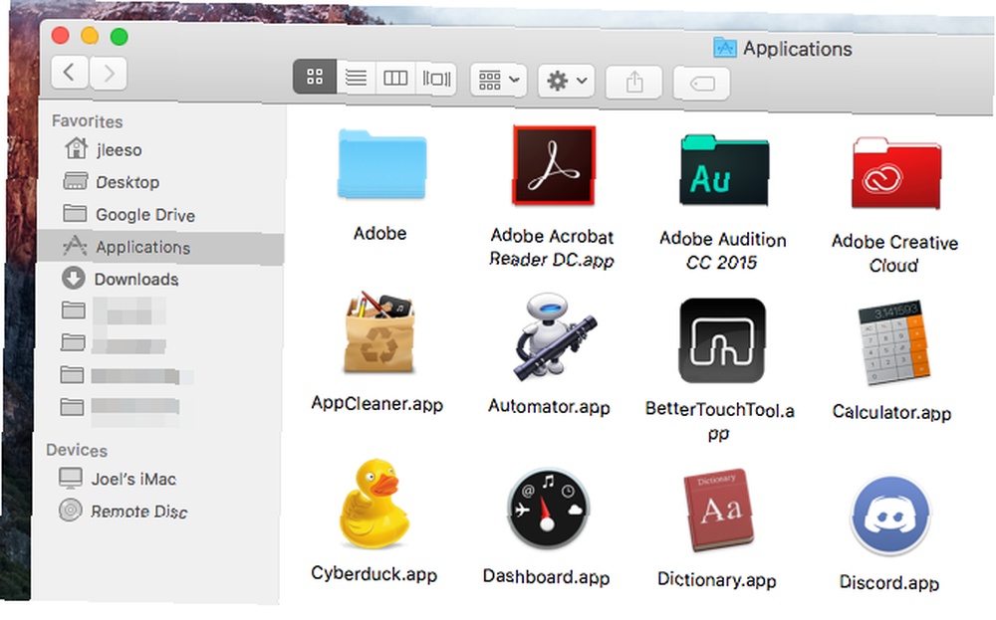This screenshot has height=620, width=996.
Task: Click the Applications folder icon in title bar
Action: pos(725,48)
